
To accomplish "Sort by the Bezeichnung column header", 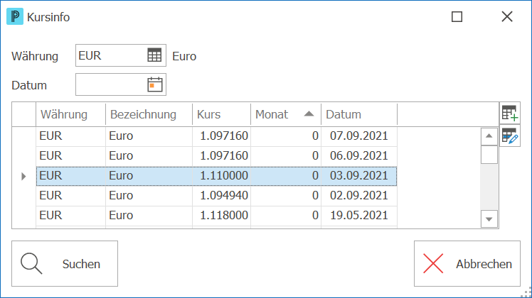I will click(x=149, y=114).
